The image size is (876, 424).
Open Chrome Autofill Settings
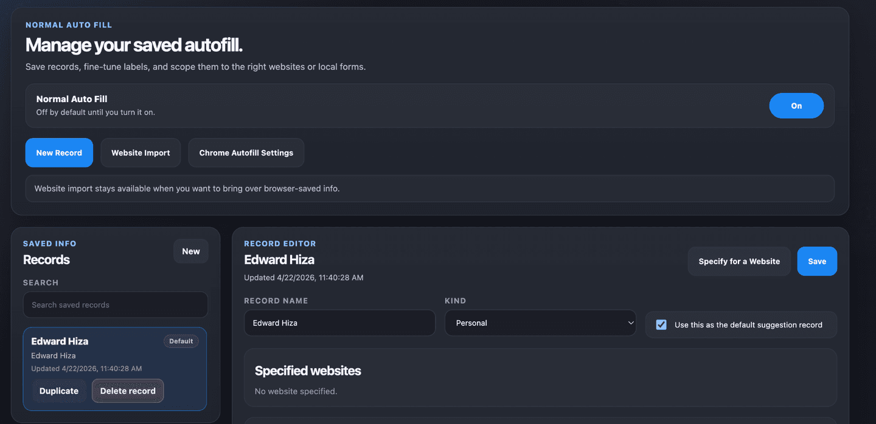click(246, 152)
